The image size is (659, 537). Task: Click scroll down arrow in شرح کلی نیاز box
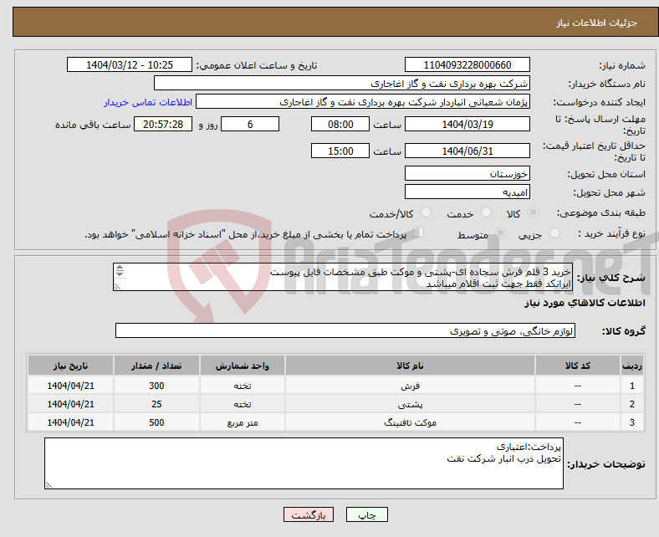[x=120, y=274]
